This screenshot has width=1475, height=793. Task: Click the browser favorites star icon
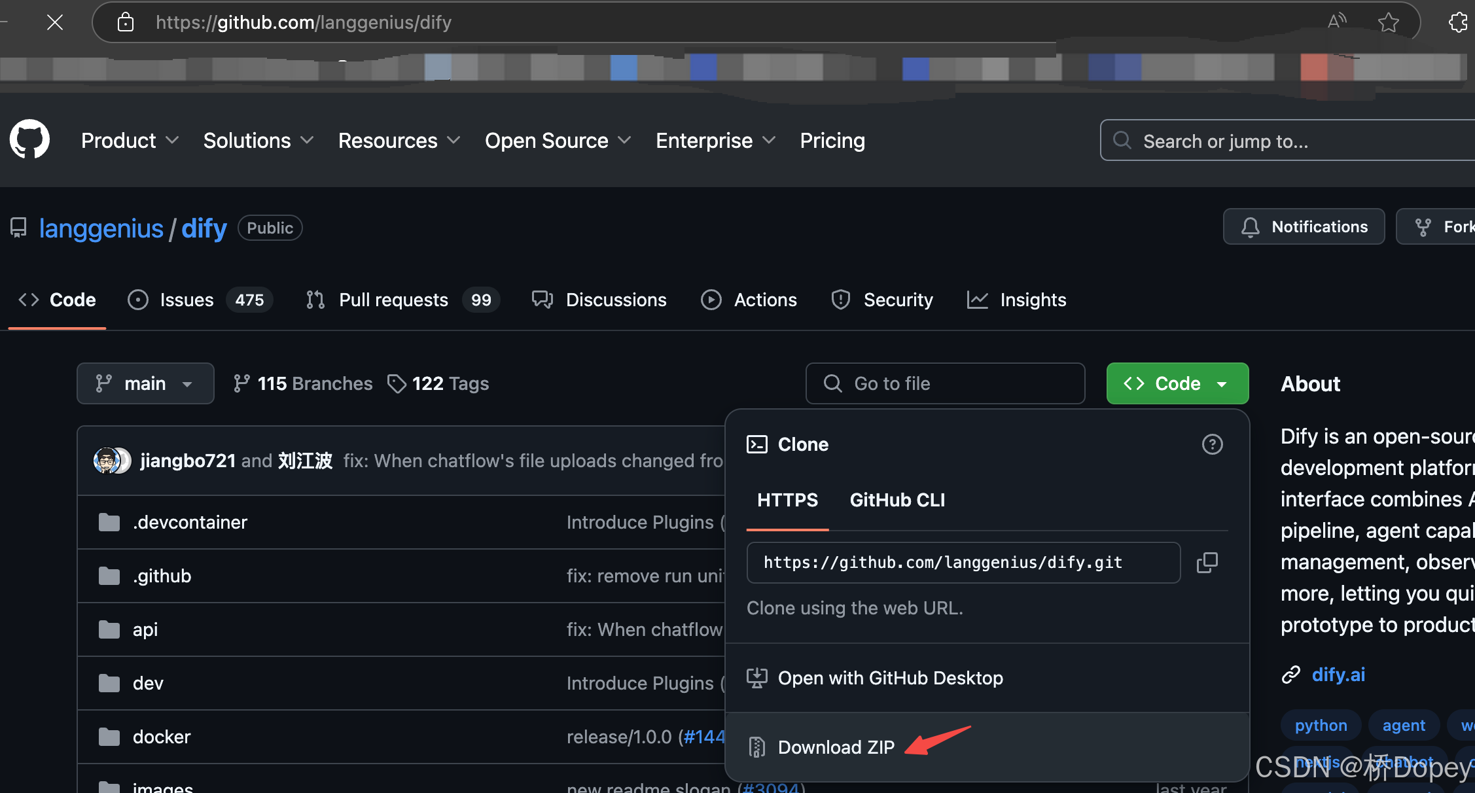click(1388, 23)
